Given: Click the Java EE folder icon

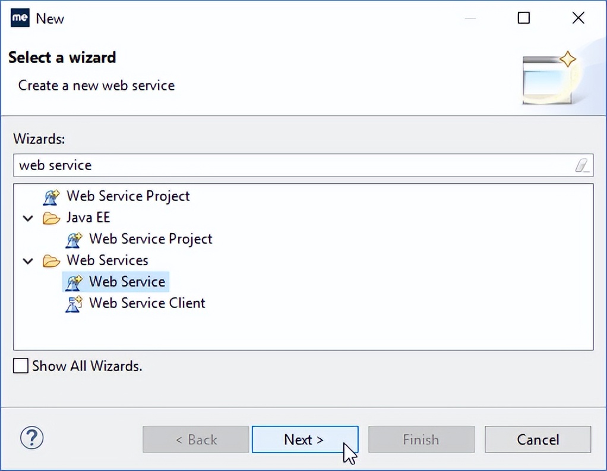Looking at the screenshot, I should [x=52, y=218].
